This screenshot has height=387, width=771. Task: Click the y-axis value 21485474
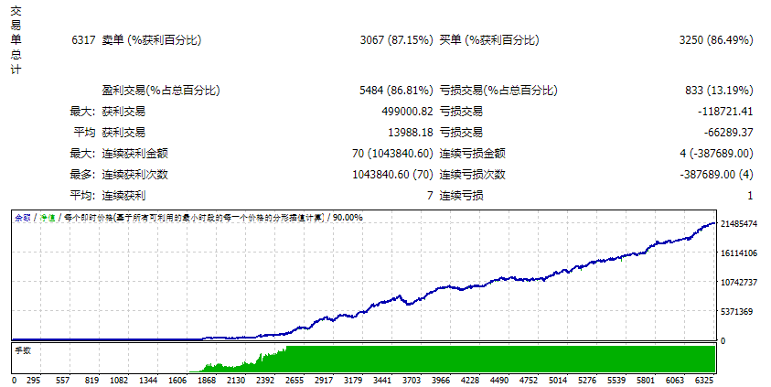tap(739, 224)
